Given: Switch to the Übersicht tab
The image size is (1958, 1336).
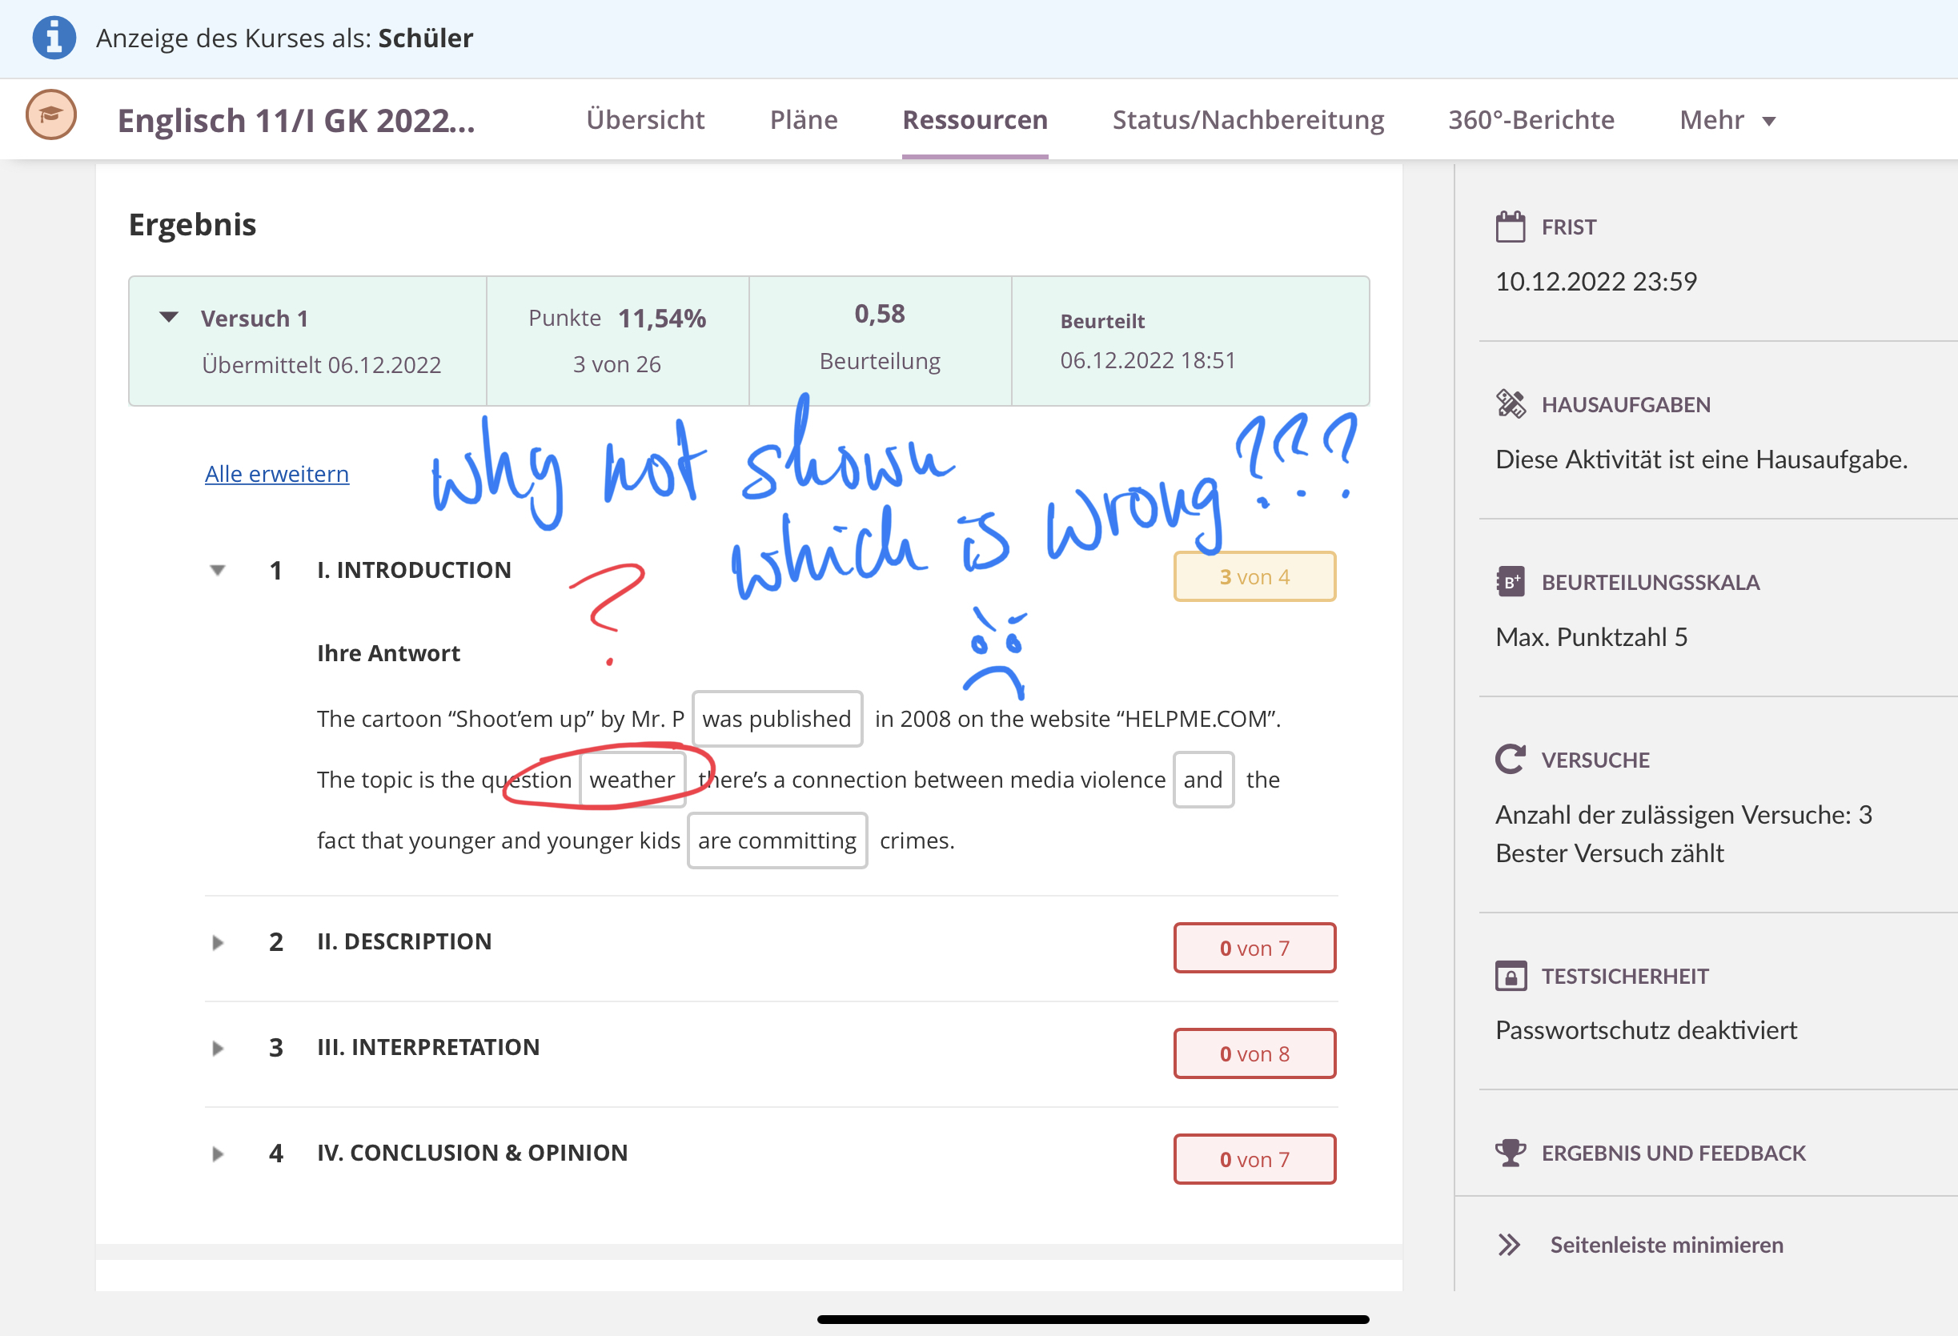Looking at the screenshot, I should pyautogui.click(x=644, y=120).
